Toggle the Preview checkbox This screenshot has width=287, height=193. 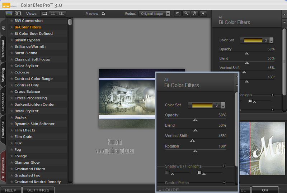click(103, 14)
